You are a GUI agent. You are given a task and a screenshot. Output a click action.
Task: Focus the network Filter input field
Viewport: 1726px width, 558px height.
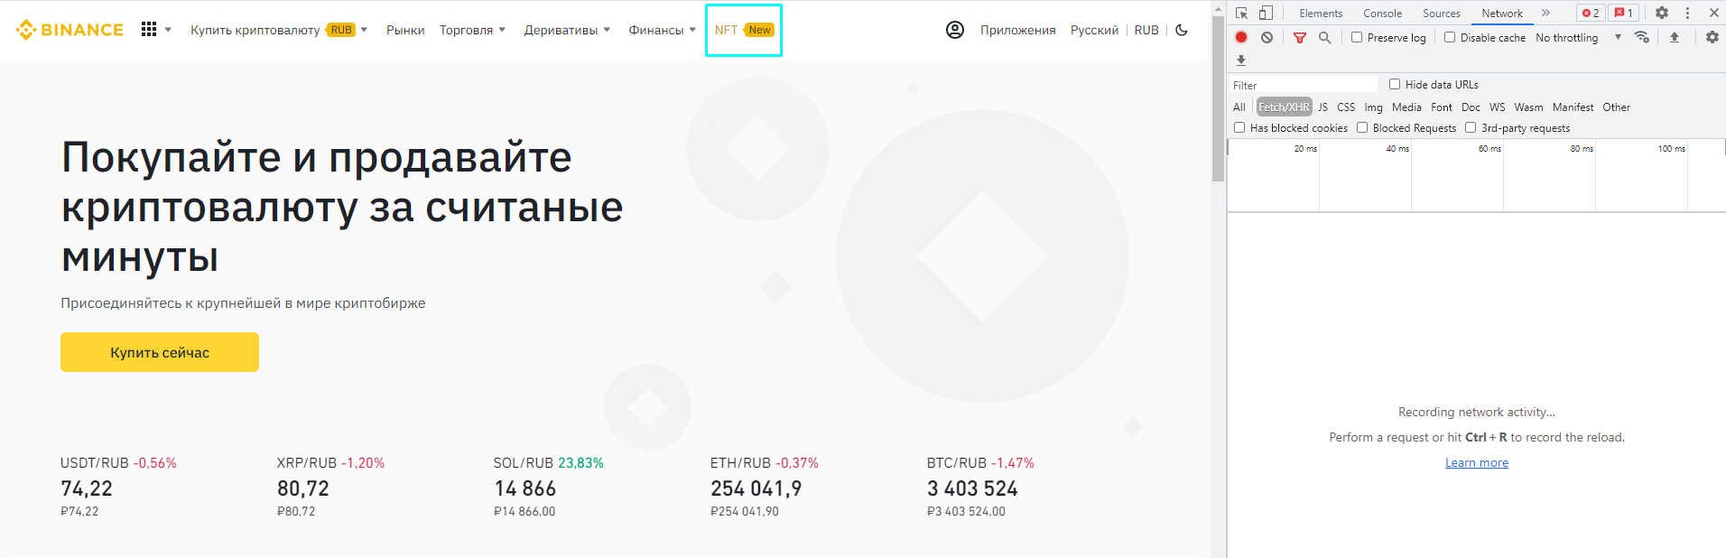tap(1304, 85)
